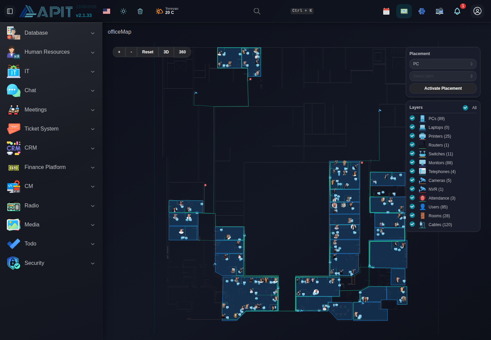Uncheck the Routers (1) layer
The image size is (491, 340).
(x=412, y=144)
